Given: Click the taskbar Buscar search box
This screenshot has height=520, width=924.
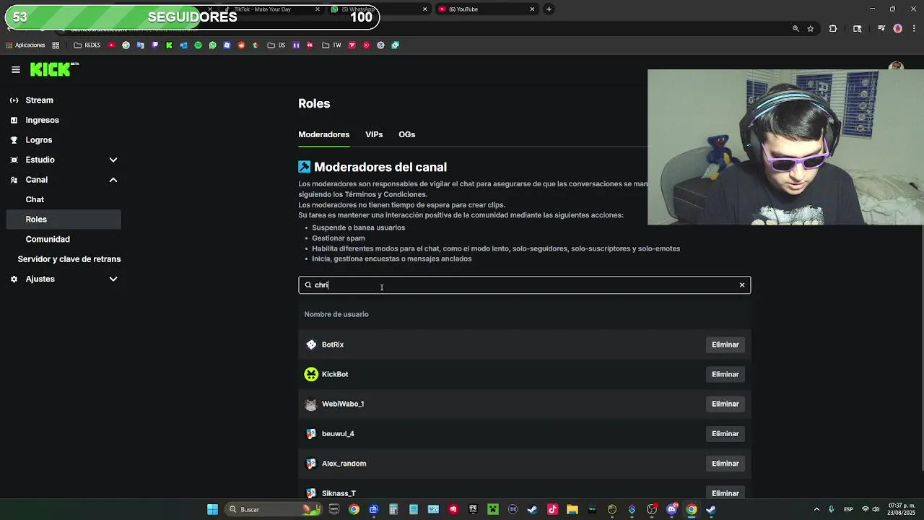Looking at the screenshot, I should 272,509.
